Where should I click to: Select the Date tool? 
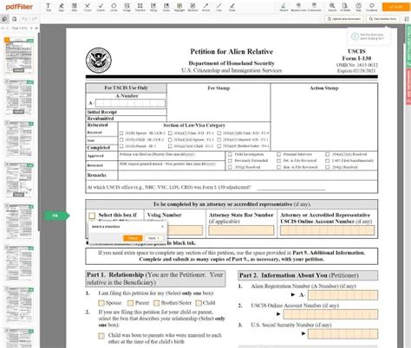pos(75,7)
